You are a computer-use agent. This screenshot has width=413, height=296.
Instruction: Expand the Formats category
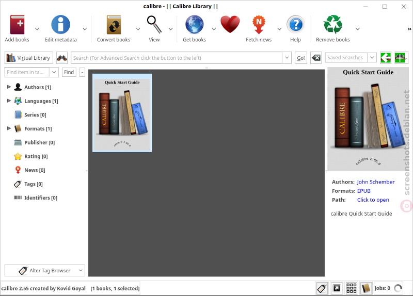pos(9,128)
